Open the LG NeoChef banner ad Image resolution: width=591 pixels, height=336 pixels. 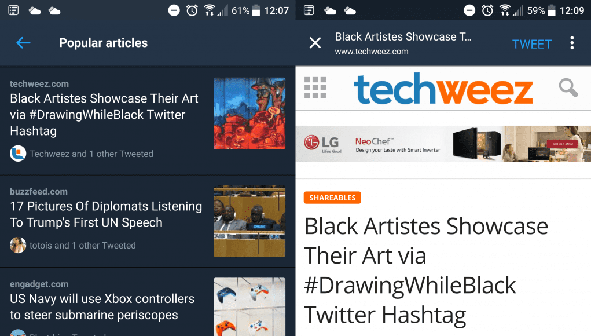coord(443,144)
